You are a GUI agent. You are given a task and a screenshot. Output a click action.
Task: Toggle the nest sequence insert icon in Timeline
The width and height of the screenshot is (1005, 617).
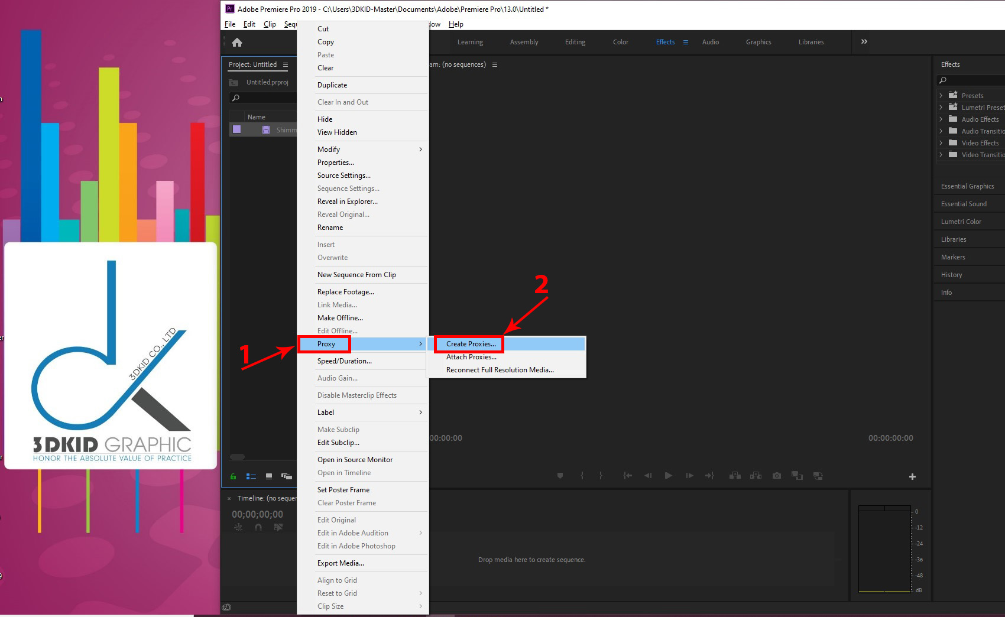click(238, 527)
